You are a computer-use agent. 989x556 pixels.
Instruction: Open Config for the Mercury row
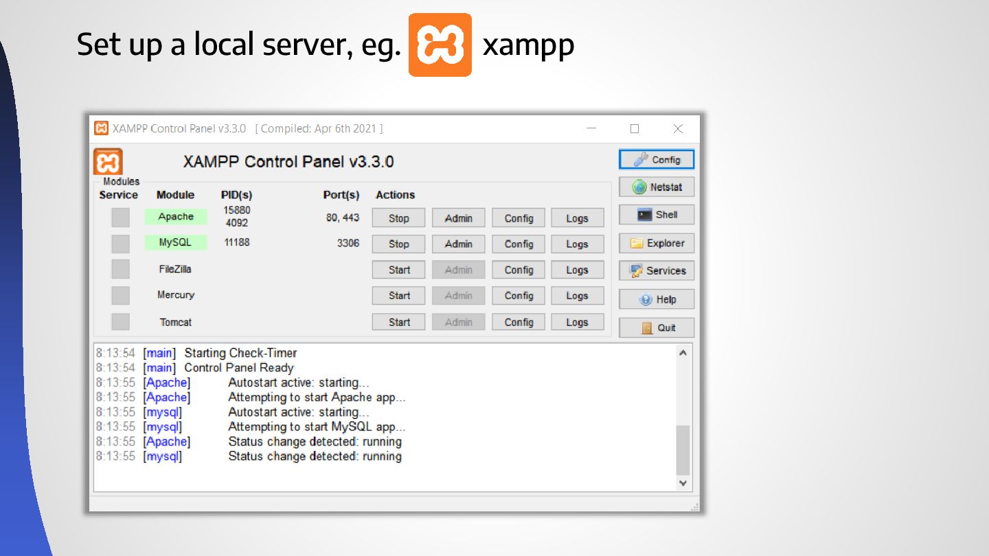(x=519, y=295)
